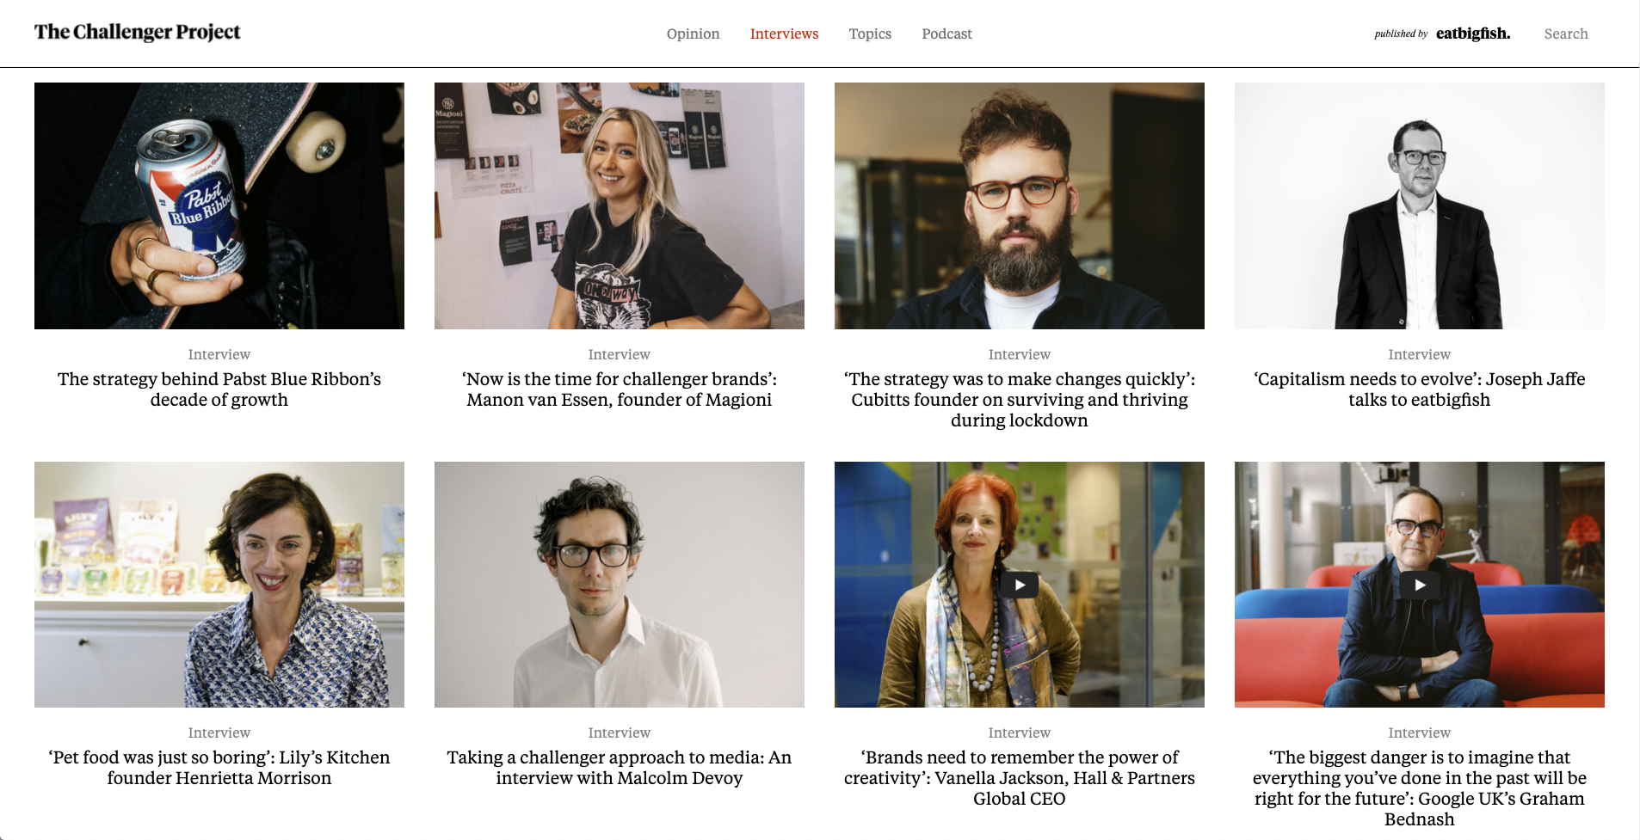Open the Pabst Blue Ribbon can thumbnail
Screen dimensions: 1640x840
pyautogui.click(x=219, y=205)
